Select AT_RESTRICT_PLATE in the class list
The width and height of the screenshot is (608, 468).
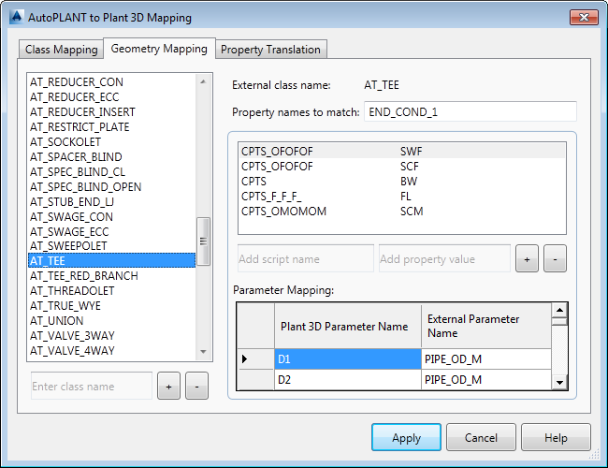coord(111,127)
